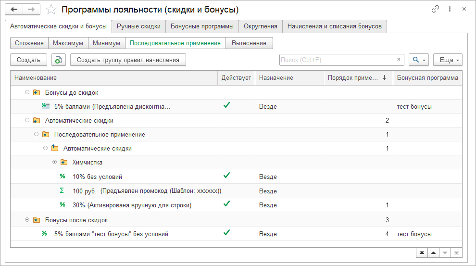Viewport: 476px width, 266px height.
Task: Open the Ручные скидки tab
Action: click(x=139, y=26)
